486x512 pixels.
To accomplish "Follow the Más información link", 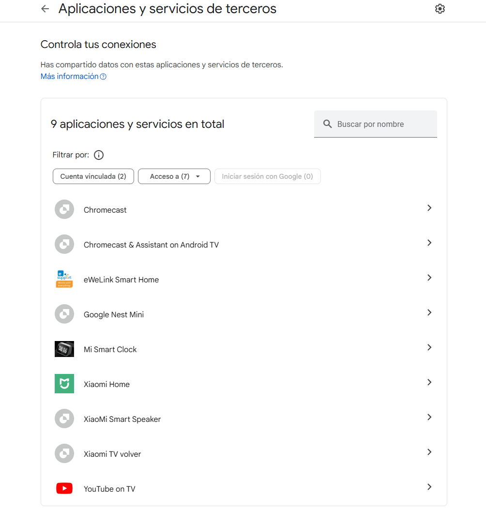I will [70, 77].
